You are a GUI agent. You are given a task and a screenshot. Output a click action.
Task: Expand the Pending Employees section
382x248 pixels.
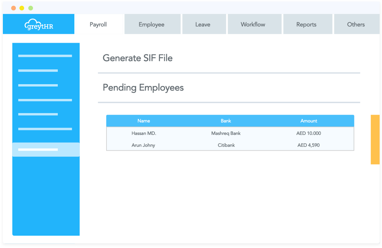tap(143, 88)
